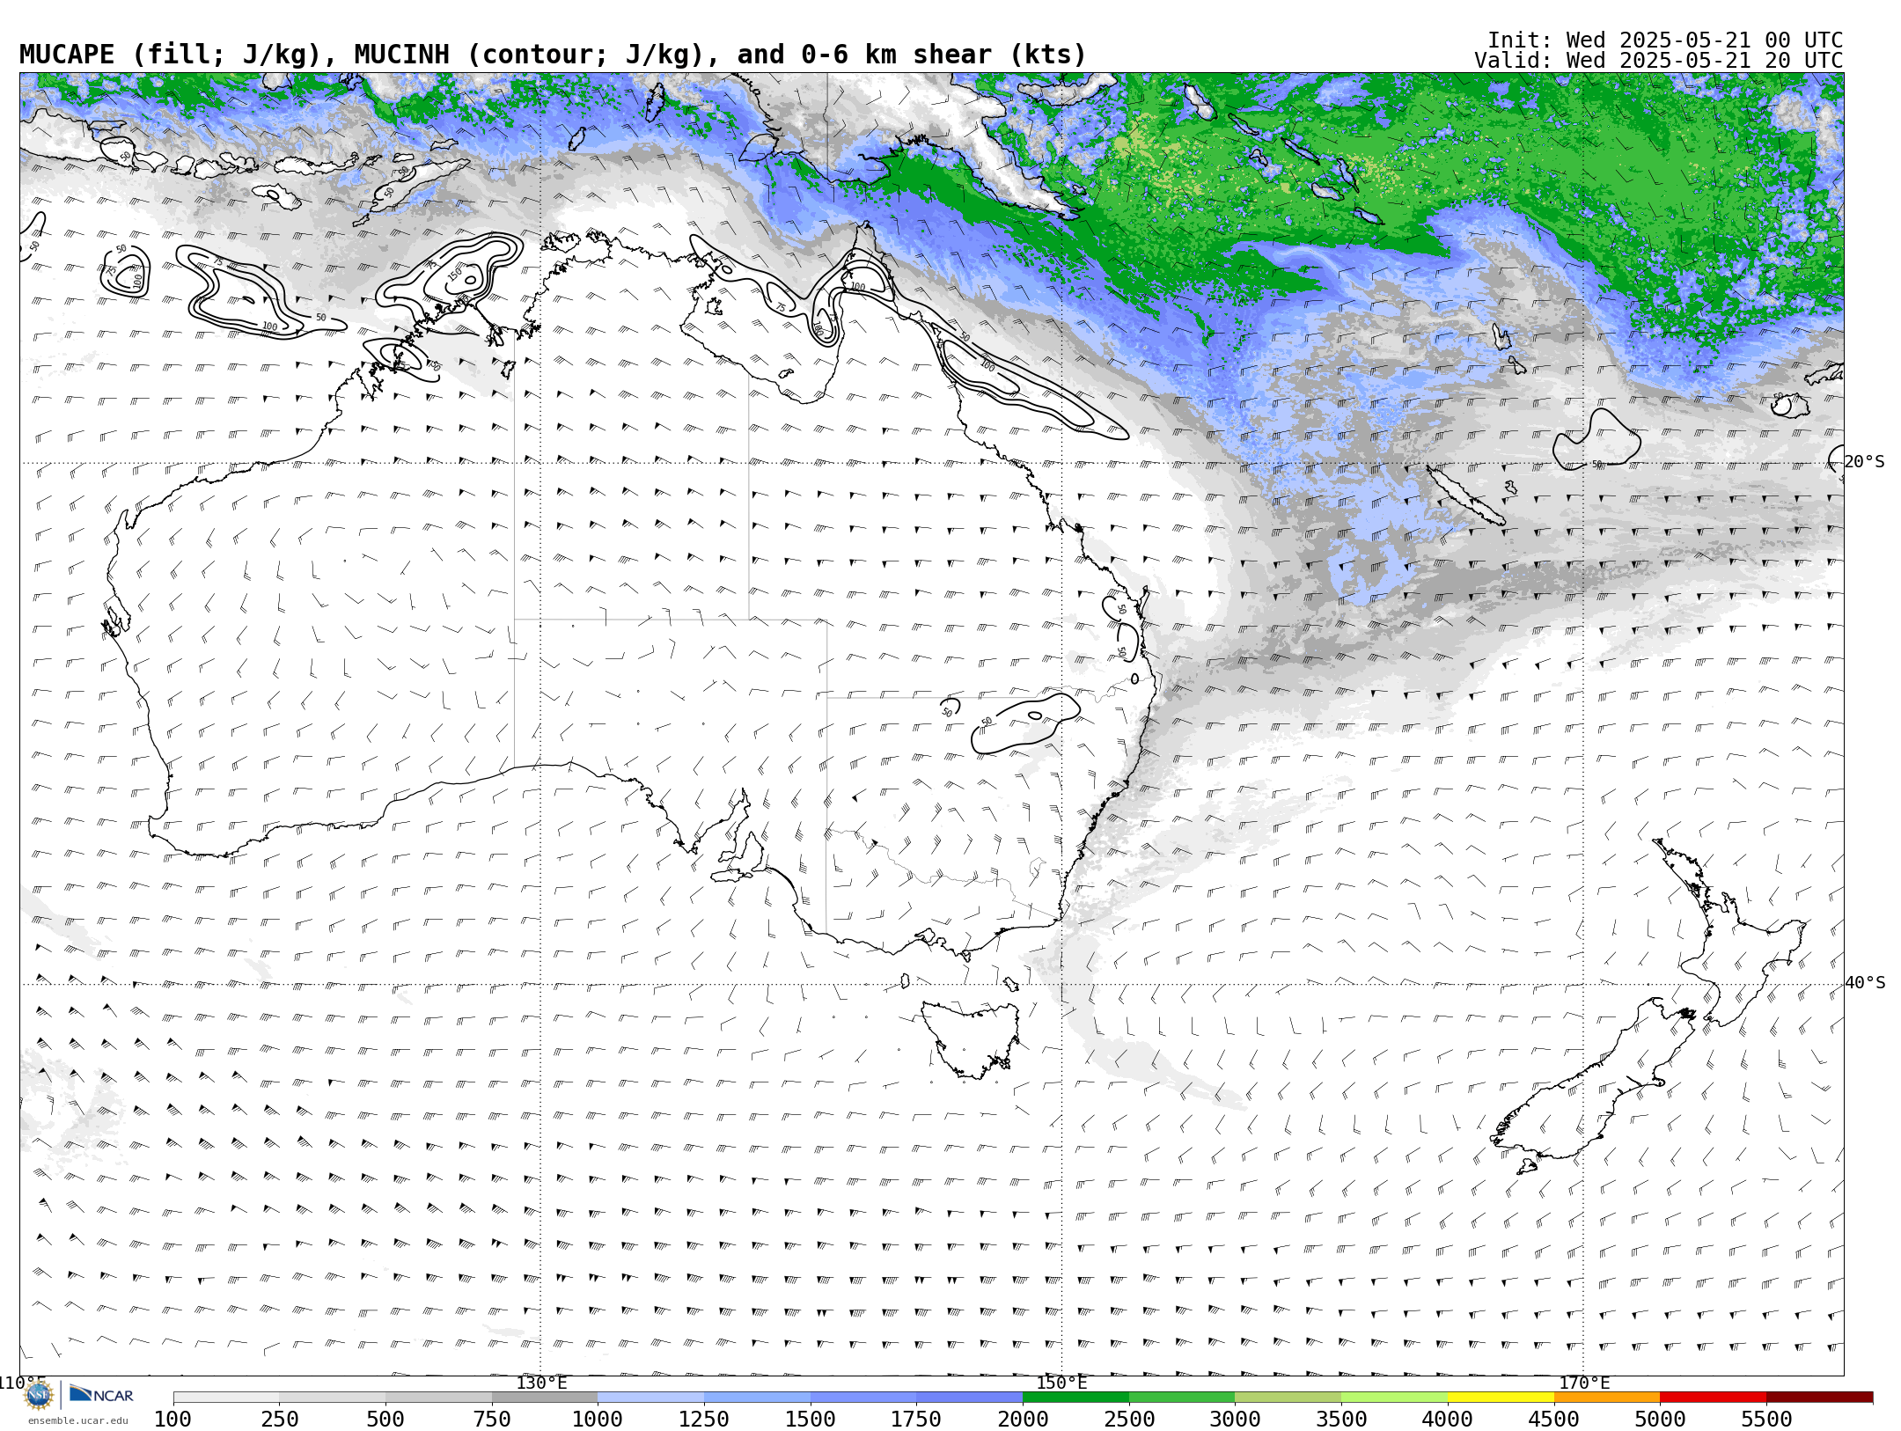Click the NSF logo icon

click(x=39, y=1395)
